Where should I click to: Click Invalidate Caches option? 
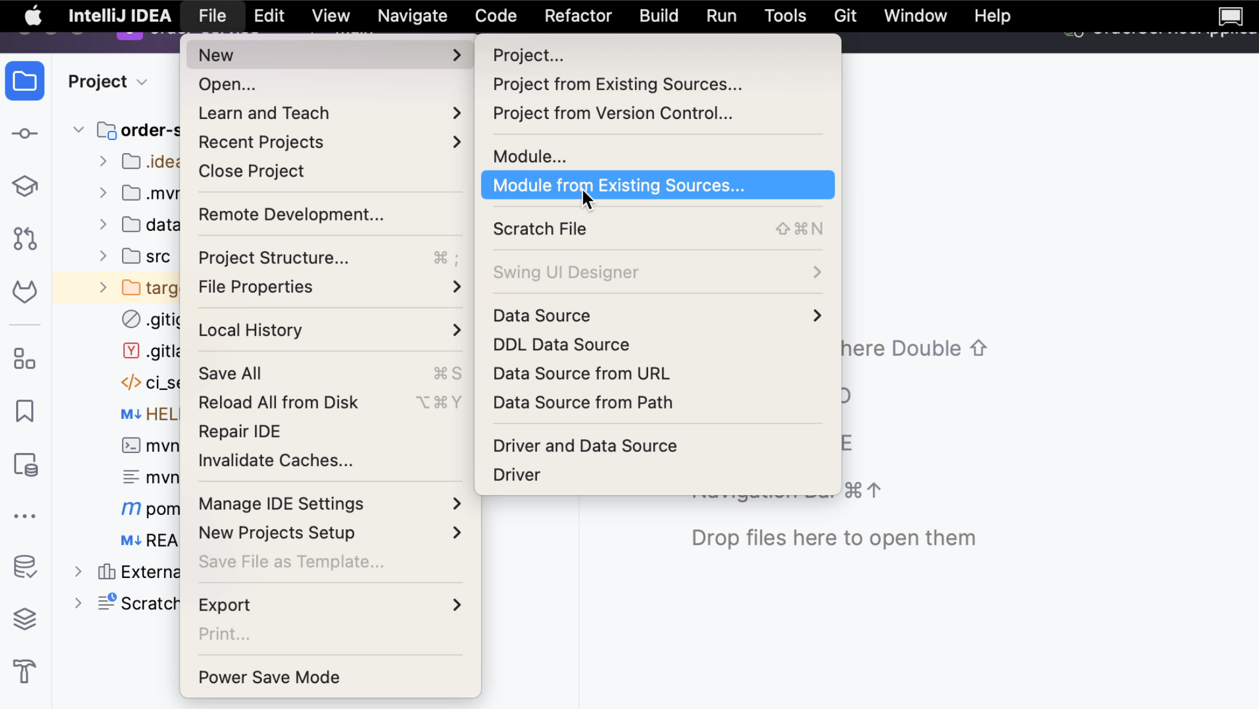[275, 460]
